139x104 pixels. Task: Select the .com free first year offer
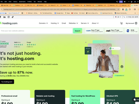point(94,31)
